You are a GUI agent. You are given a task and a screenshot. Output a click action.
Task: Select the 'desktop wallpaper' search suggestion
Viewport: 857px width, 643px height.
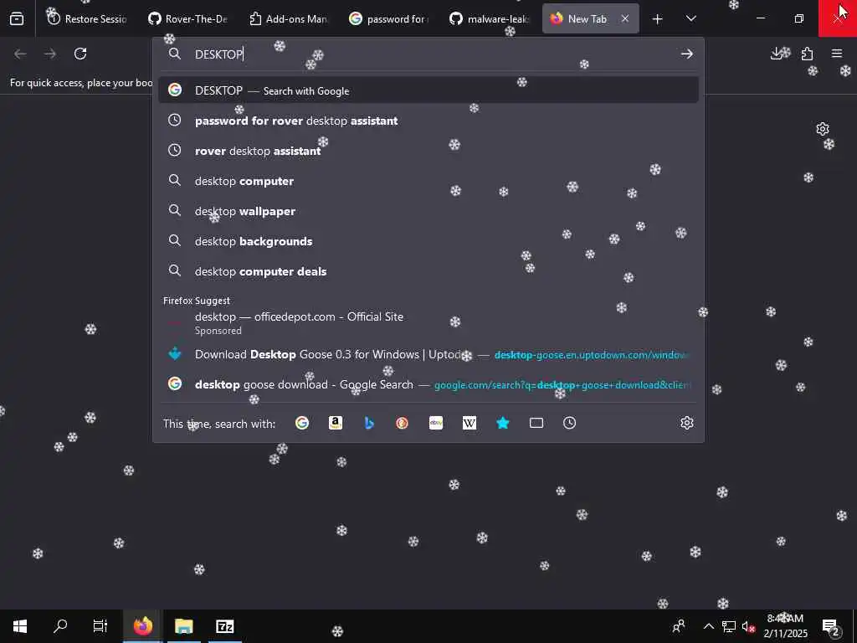point(428,210)
